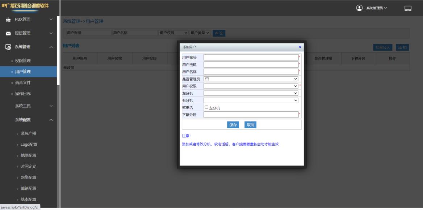423x210 pixels.
Task: Click the 下辖分区 input field
Action: pos(251,115)
